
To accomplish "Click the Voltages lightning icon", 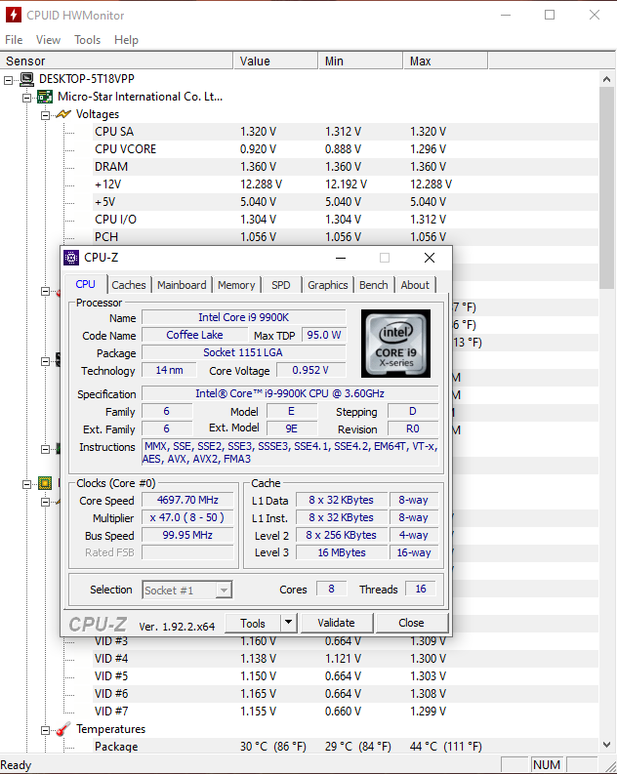I will (63, 114).
